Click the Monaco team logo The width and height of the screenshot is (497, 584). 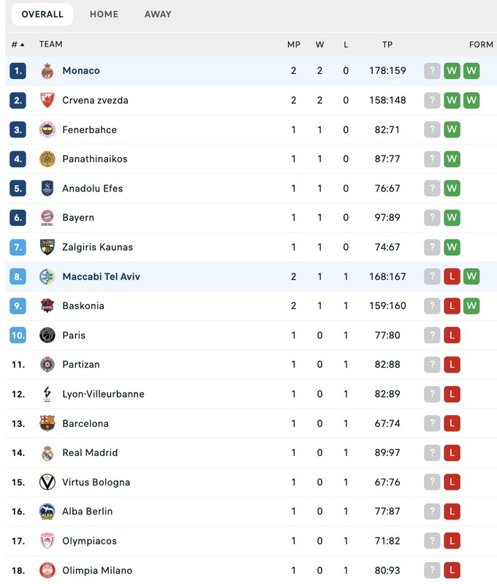48,71
